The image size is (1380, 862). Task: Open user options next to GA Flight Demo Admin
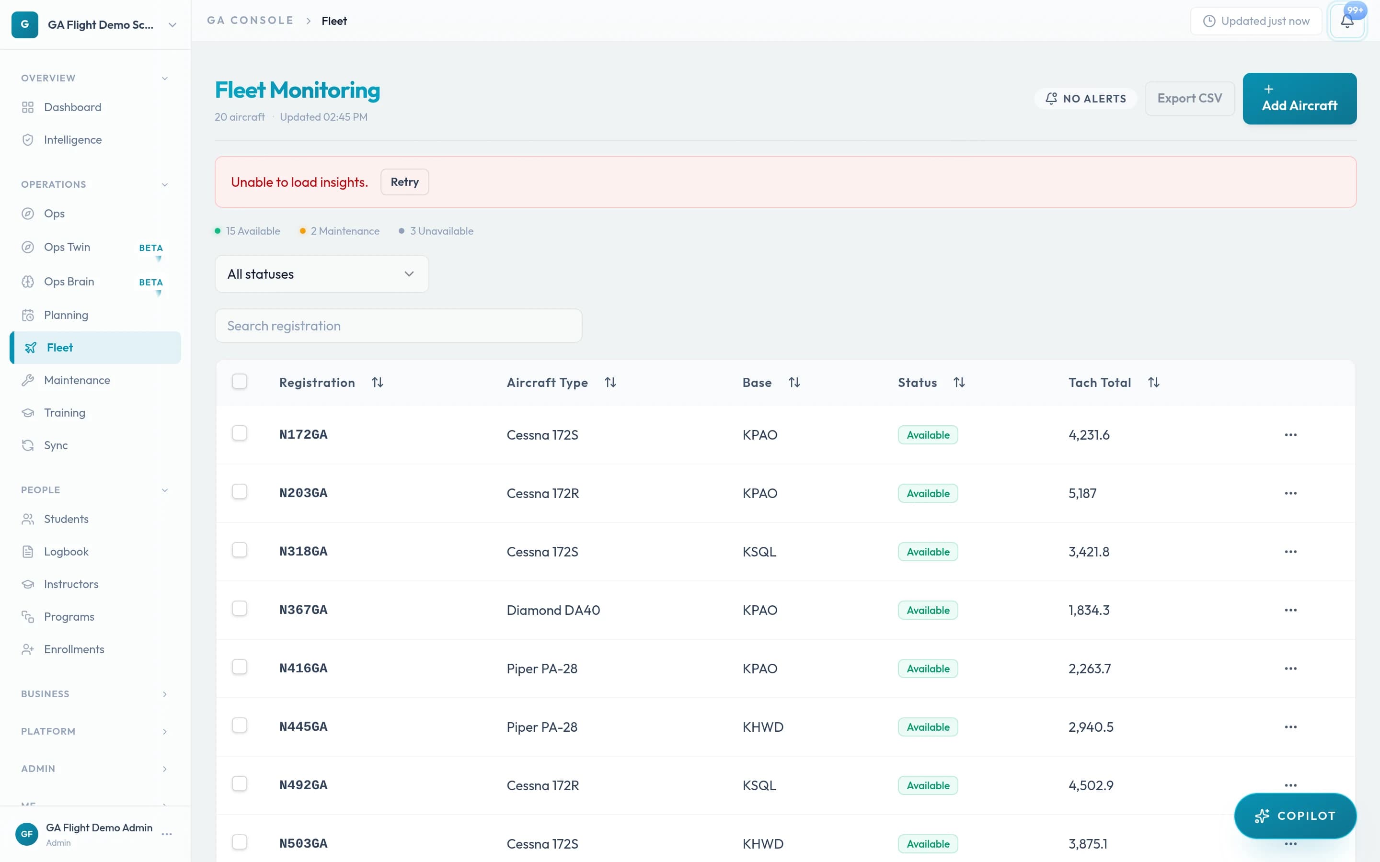(x=167, y=834)
